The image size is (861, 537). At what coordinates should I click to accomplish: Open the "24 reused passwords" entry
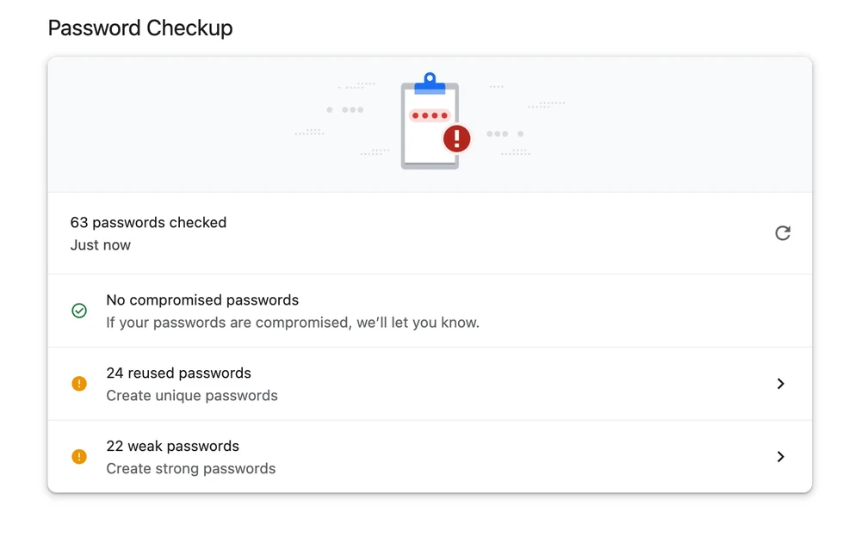tap(178, 373)
